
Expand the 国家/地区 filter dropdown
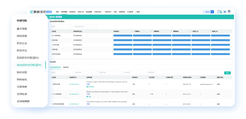click(x=110, y=72)
